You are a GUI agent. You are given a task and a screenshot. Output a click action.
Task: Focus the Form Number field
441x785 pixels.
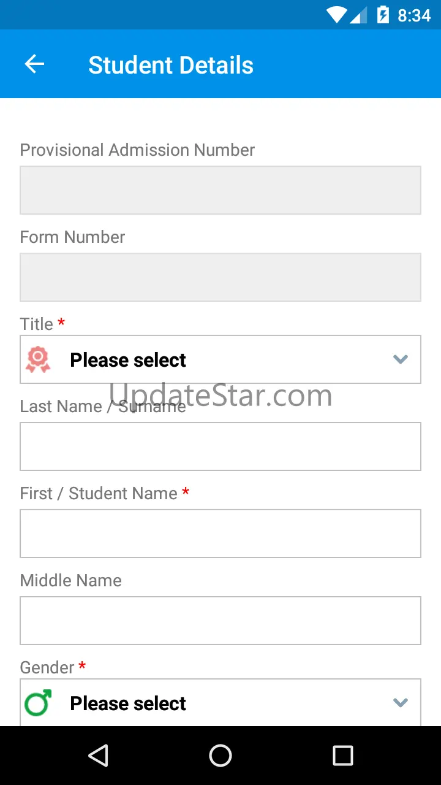pos(221,277)
